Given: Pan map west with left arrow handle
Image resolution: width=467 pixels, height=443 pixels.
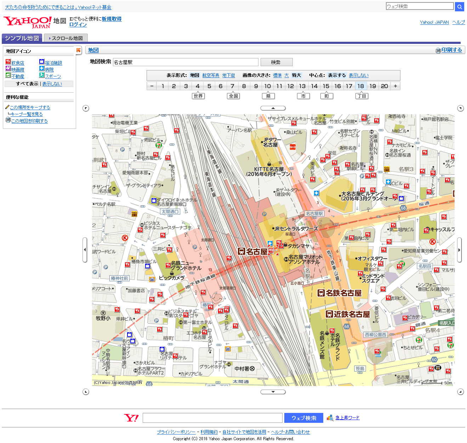Looking at the screenshot, I should tap(85, 250).
